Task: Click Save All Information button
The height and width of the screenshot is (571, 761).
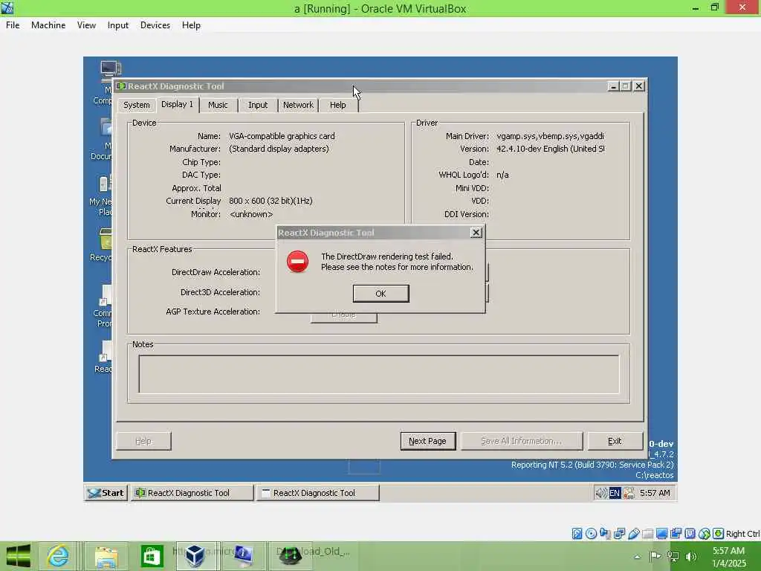Action: (x=521, y=441)
